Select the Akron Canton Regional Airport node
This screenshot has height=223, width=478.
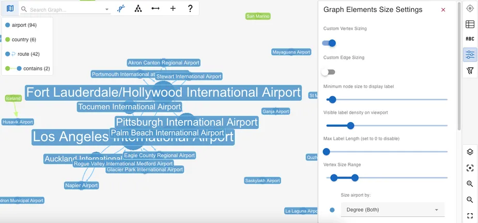click(164, 63)
